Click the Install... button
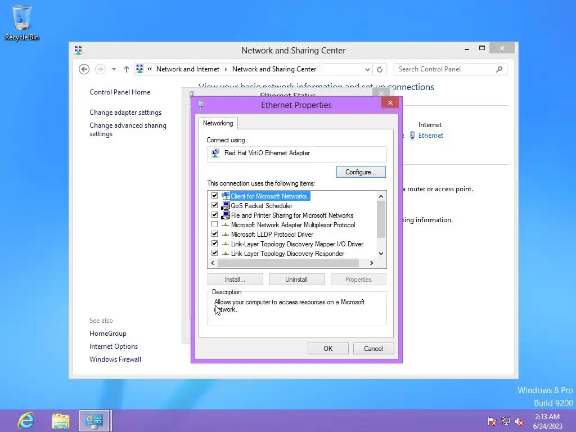Screen dimensions: 576x432 (x=235, y=280)
